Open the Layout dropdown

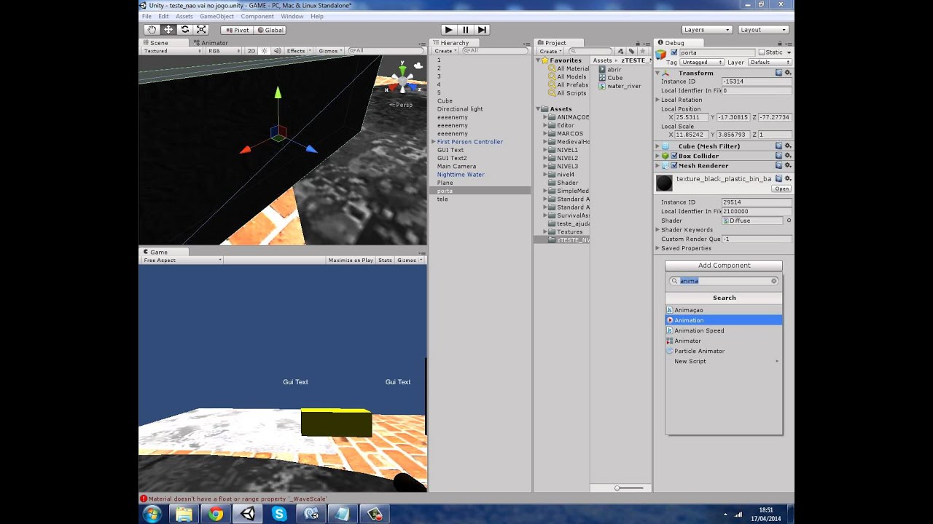click(763, 30)
